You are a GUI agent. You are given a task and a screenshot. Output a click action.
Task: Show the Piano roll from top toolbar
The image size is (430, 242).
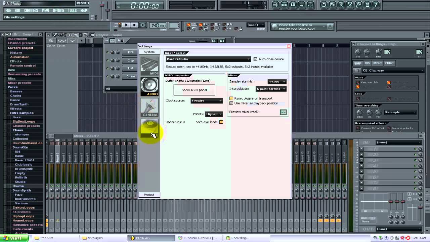click(293, 5)
